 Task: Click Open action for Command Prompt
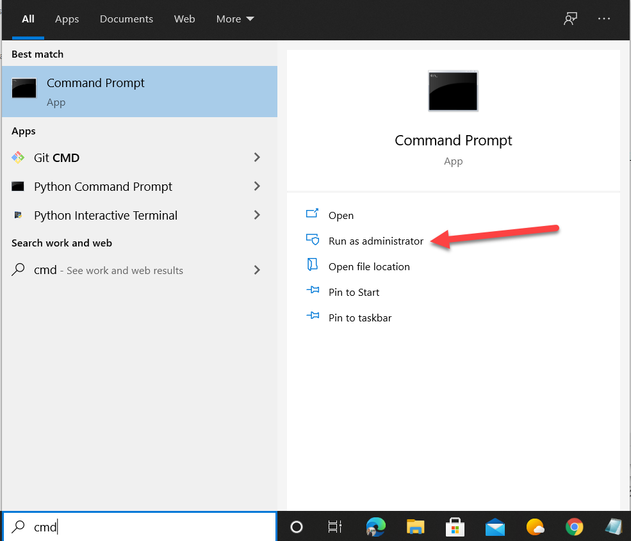point(341,216)
